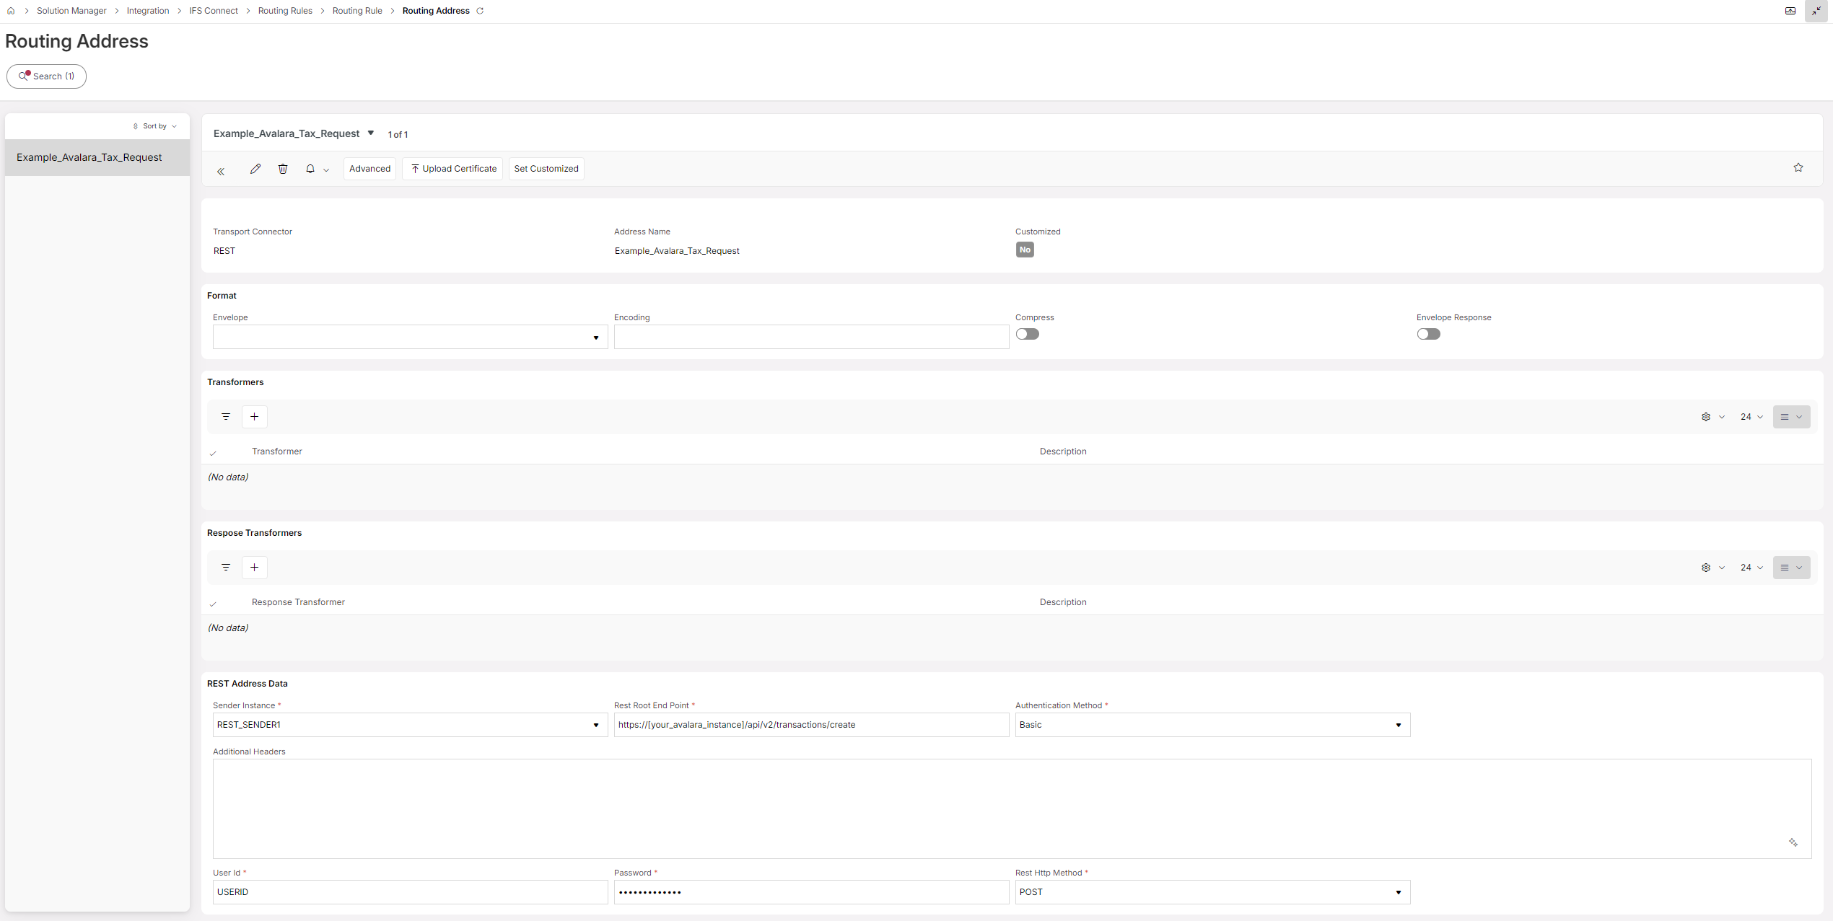Open Respose Transformers list view mode dropdown

tap(1792, 568)
